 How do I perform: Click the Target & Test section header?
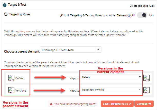[x=17, y=5]
